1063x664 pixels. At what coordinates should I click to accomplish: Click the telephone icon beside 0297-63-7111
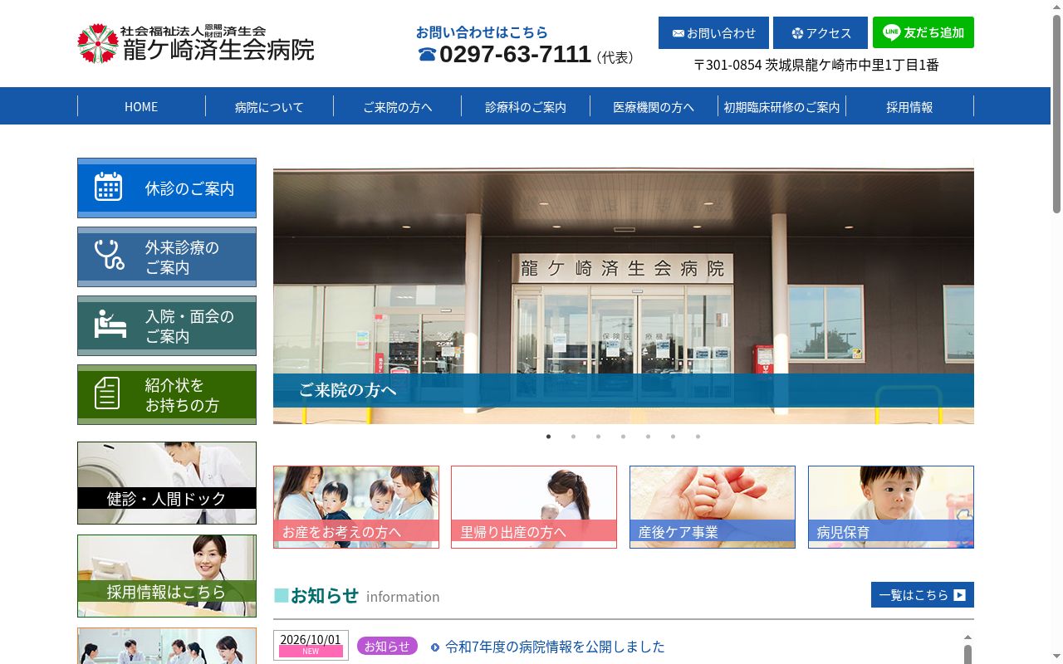coord(427,55)
